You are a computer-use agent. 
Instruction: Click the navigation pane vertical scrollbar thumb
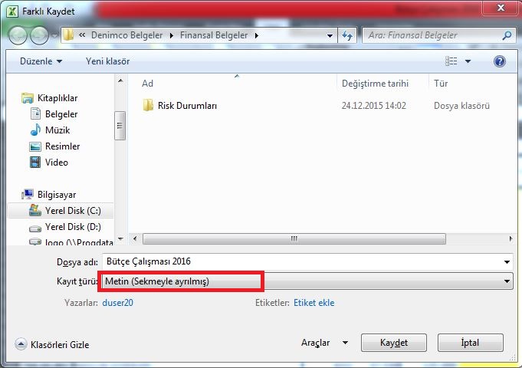(120, 126)
